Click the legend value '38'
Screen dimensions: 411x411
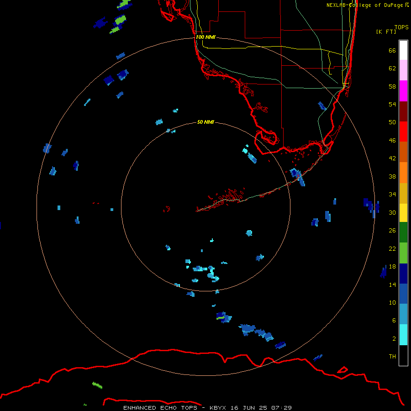392,176
